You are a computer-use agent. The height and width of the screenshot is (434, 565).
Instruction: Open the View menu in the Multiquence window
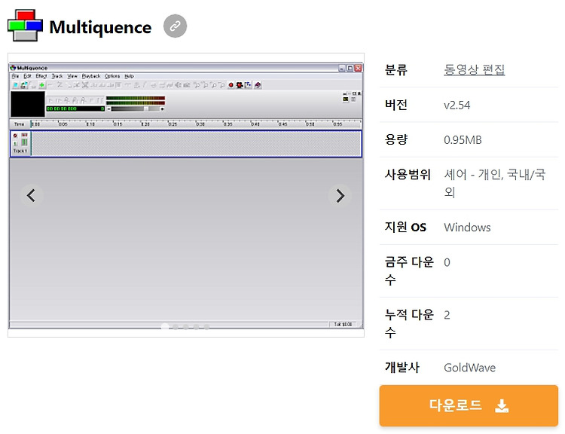[72, 76]
